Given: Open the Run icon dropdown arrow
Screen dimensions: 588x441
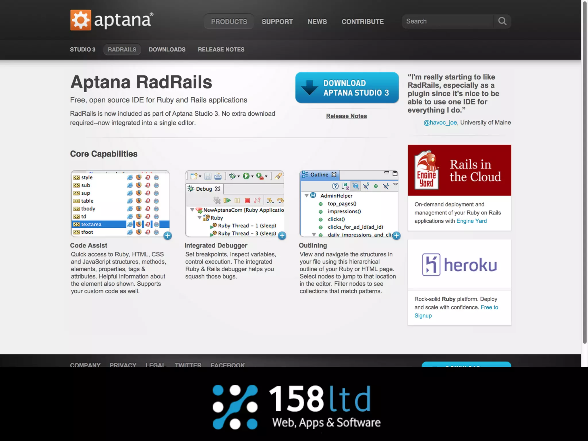Looking at the screenshot, I should 252,176.
